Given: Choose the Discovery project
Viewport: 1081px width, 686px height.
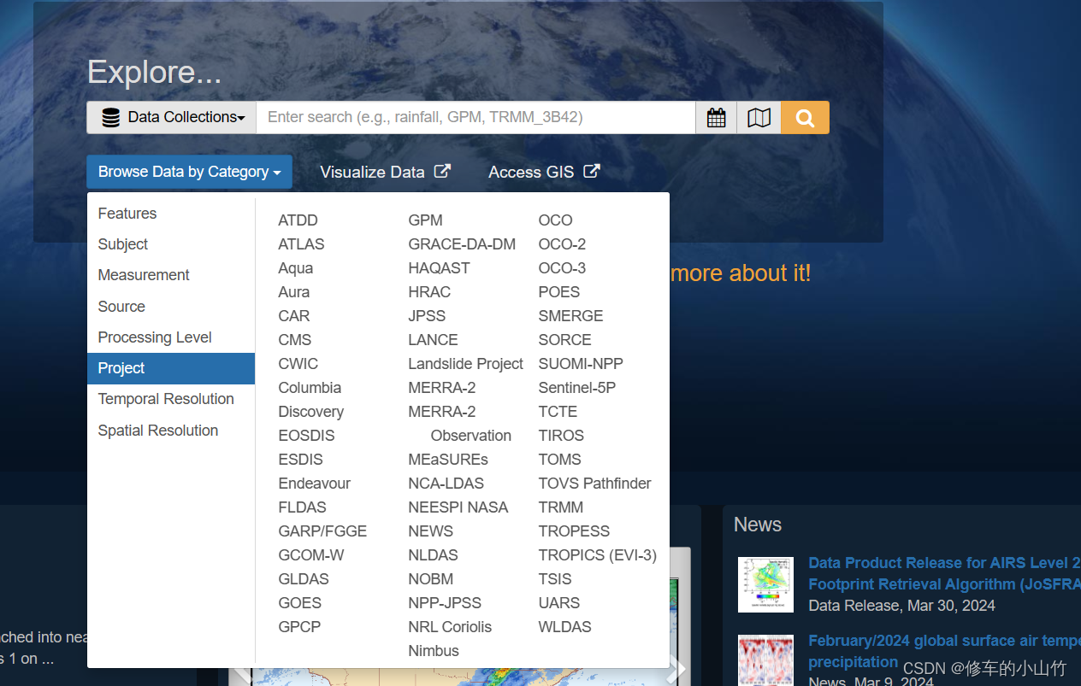Looking at the screenshot, I should point(311,412).
